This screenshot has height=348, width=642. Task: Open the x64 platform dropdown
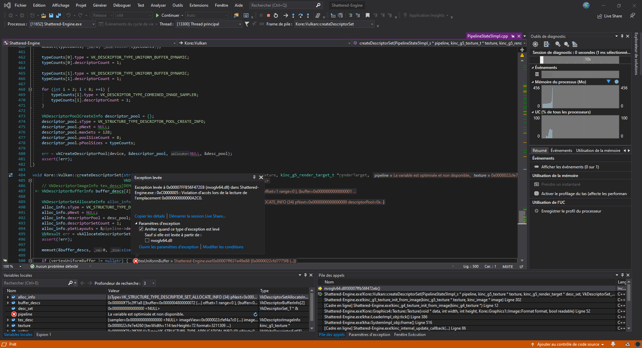pos(144,15)
